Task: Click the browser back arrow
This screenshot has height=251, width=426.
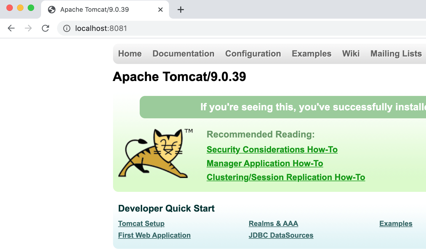Action: (11, 28)
